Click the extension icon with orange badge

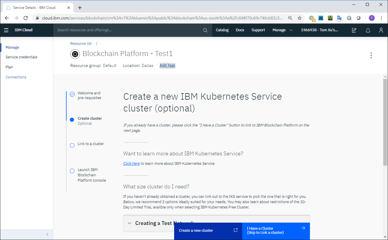[x=312, y=19]
